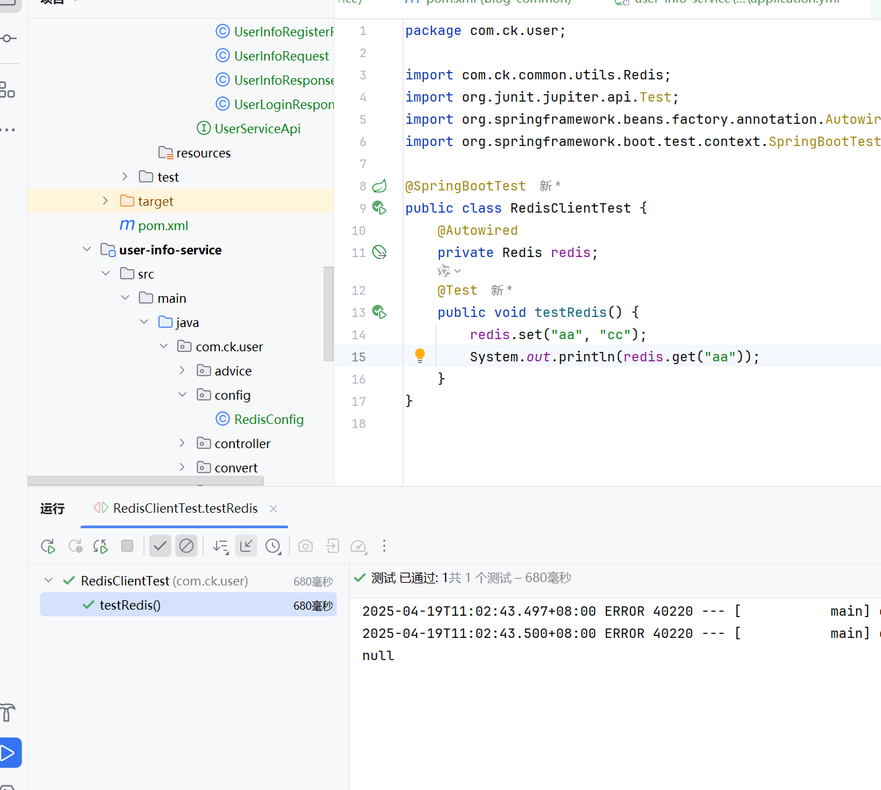Click the rerun failed tests icon
Image resolution: width=881 pixels, height=790 pixels.
coord(75,546)
